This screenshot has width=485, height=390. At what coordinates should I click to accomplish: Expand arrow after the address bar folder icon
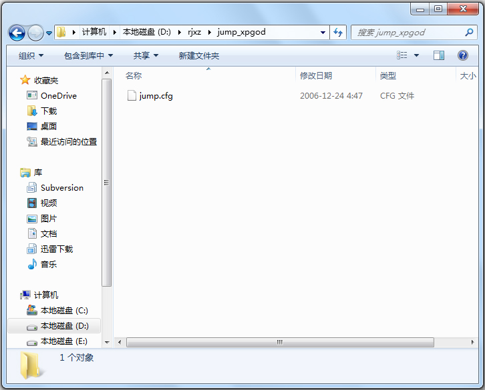74,32
